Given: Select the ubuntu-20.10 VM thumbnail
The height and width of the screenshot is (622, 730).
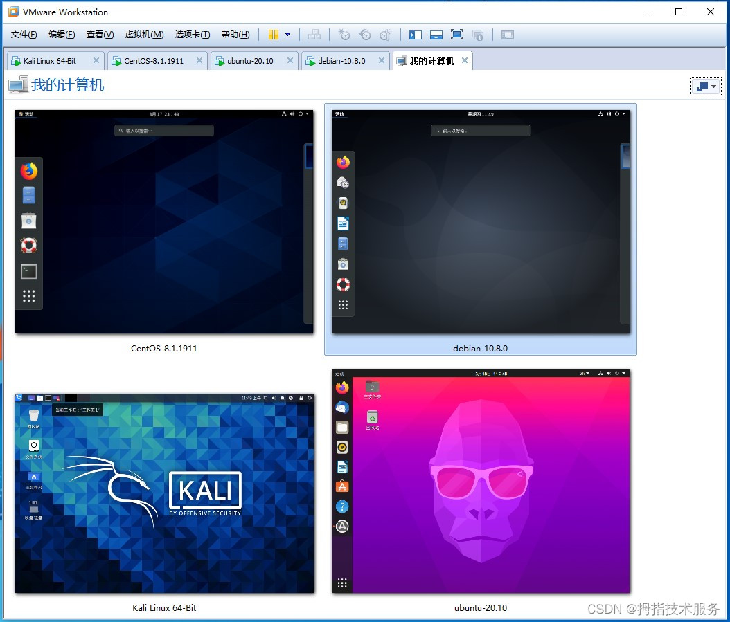Looking at the screenshot, I should (x=481, y=482).
